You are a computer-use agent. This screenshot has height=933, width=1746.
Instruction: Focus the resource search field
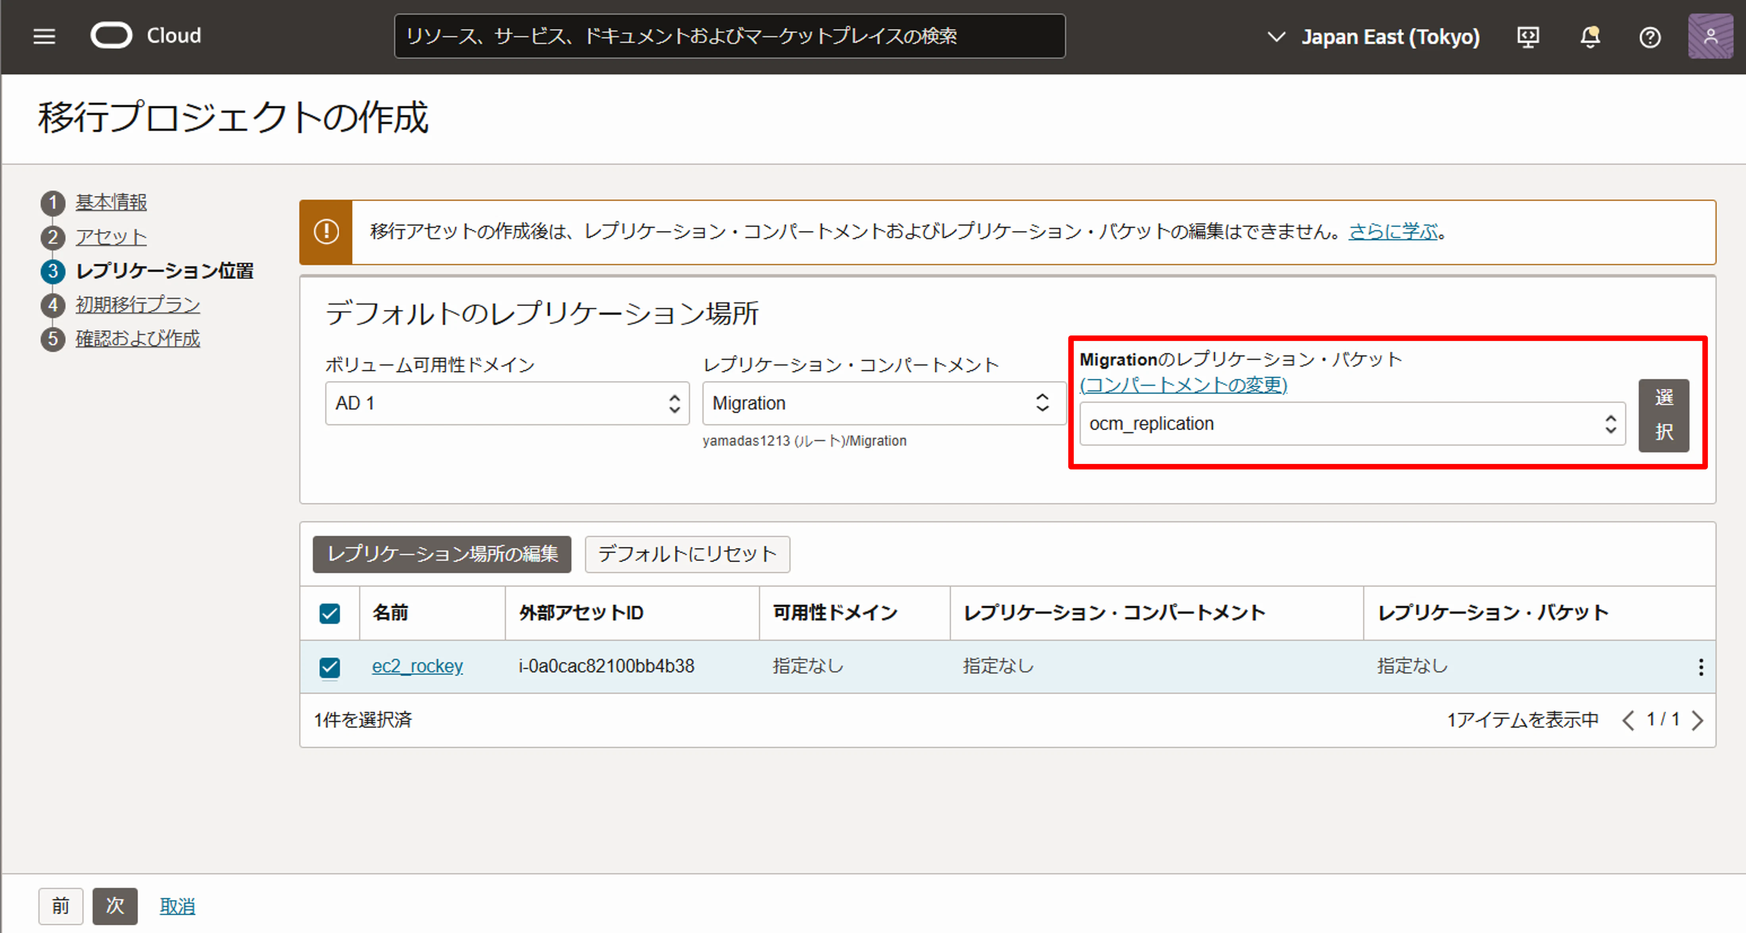[x=729, y=36]
